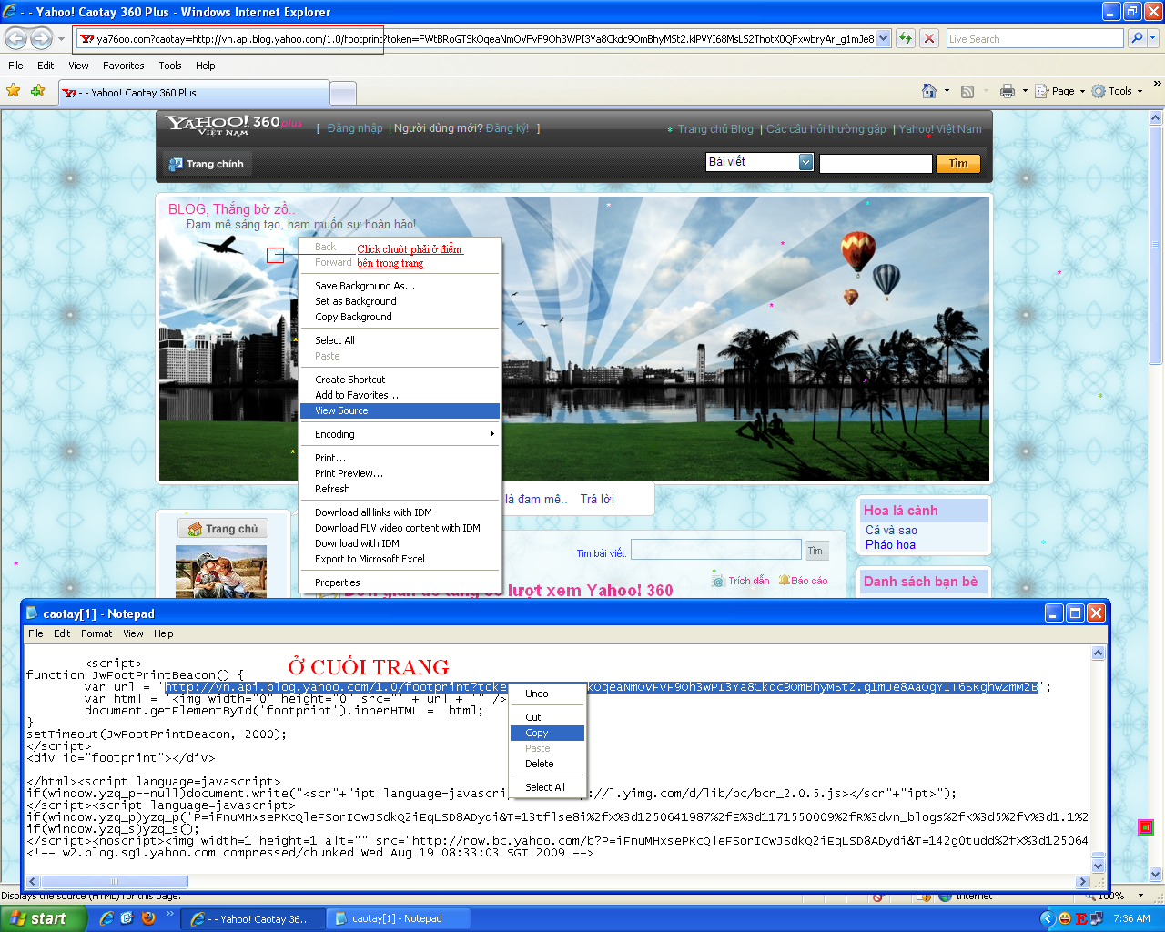Click the Báo cáo link
Image resolution: width=1165 pixels, height=932 pixels.
809,581
